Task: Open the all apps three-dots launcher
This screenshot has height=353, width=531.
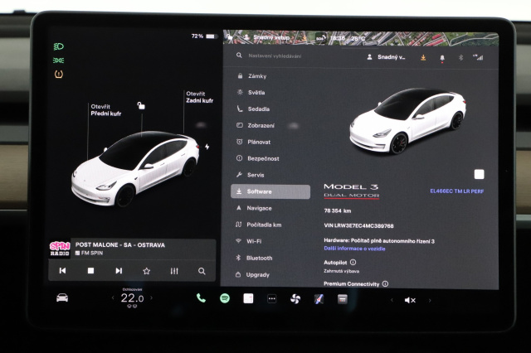Action: (x=271, y=298)
